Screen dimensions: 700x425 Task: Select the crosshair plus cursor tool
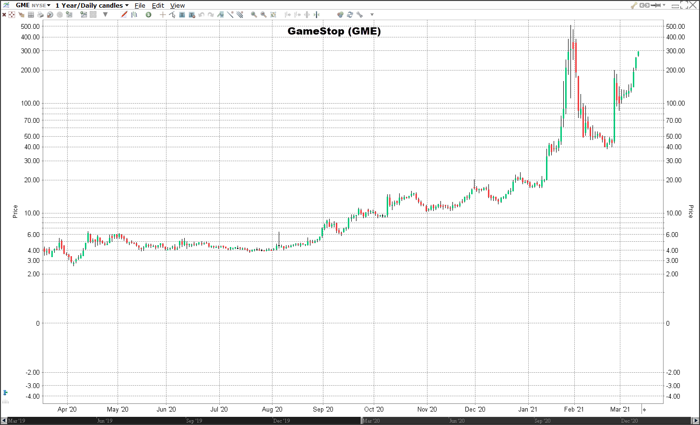click(x=163, y=15)
